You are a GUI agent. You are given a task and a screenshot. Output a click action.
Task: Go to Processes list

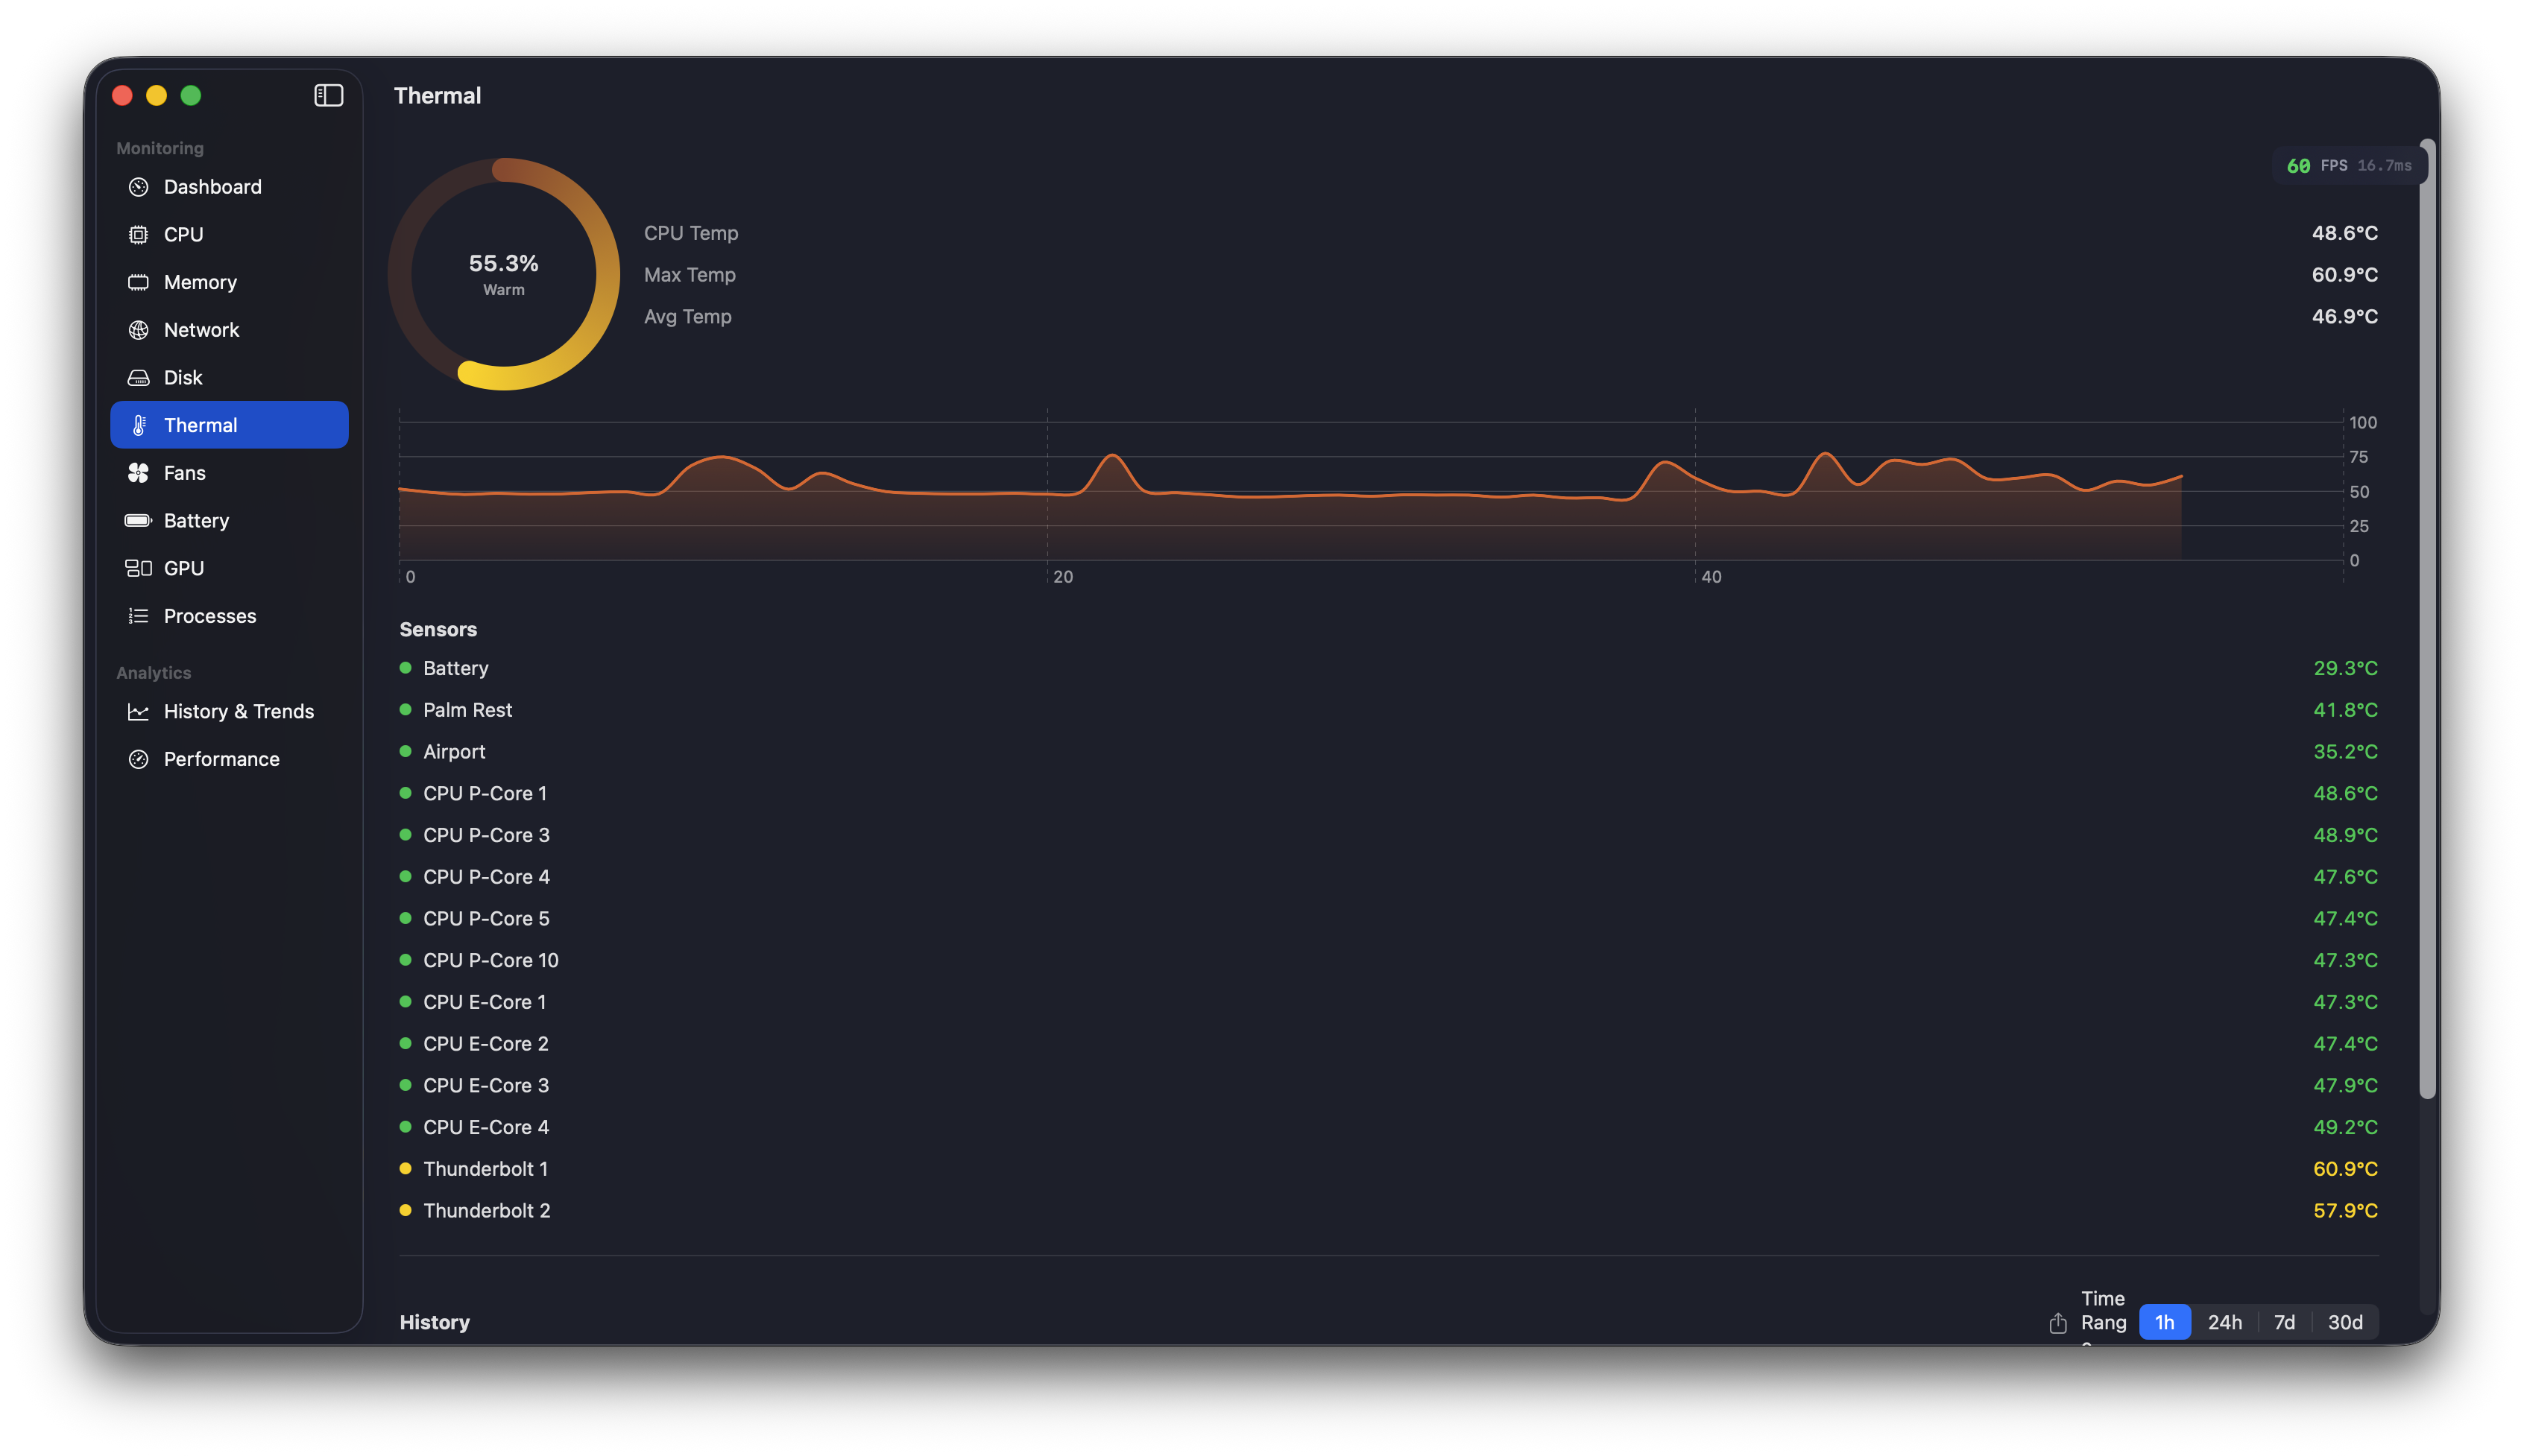pos(209,616)
